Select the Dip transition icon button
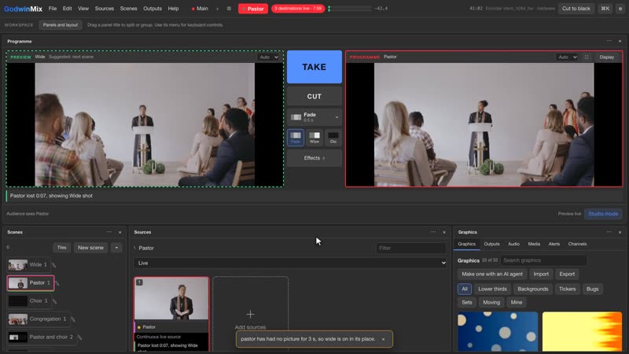The height and width of the screenshot is (354, 629). 333,138
